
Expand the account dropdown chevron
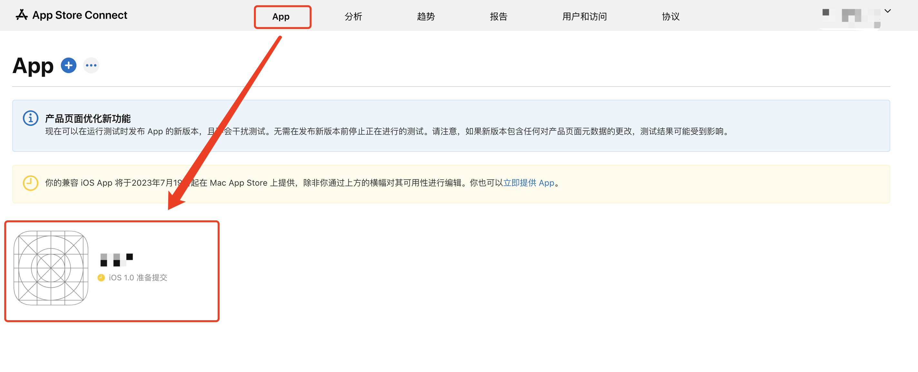(888, 11)
